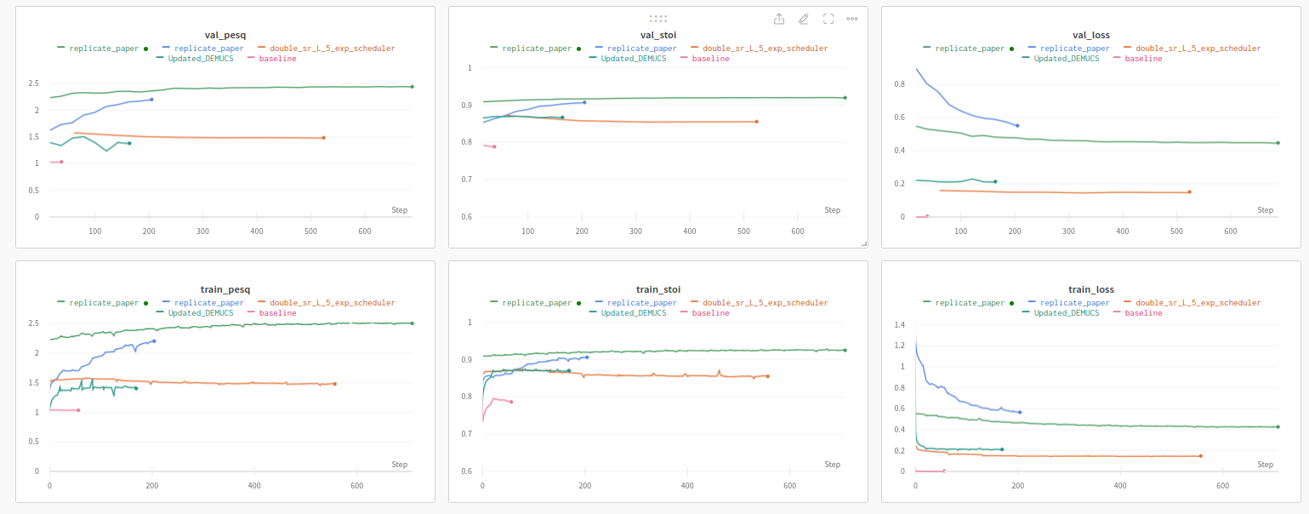Open val_stoi chart in fullscreen view

click(828, 19)
